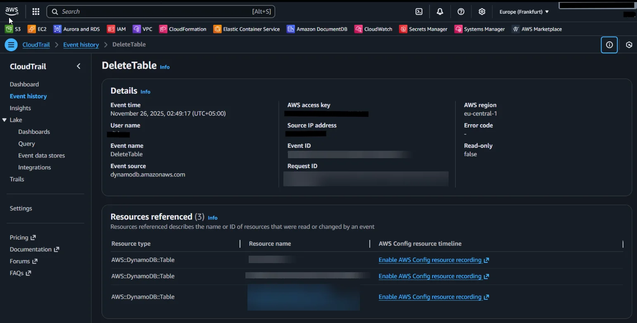Open the Europe Frankfurt region dropdown
This screenshot has width=637, height=323.
click(x=523, y=12)
